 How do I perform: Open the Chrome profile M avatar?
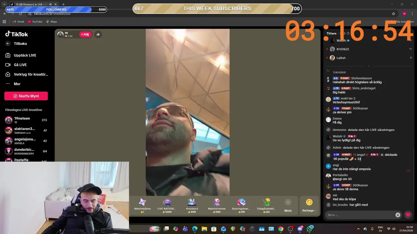[x=404, y=14]
